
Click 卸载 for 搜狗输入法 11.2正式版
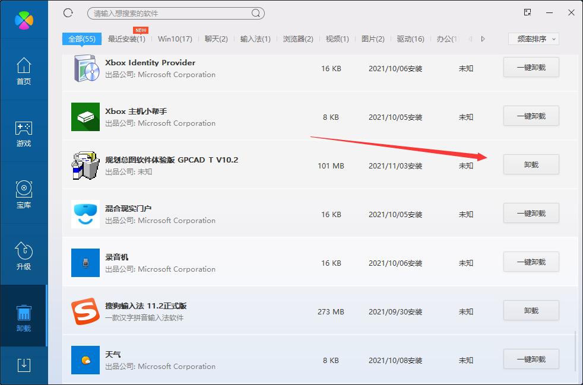[x=531, y=311]
